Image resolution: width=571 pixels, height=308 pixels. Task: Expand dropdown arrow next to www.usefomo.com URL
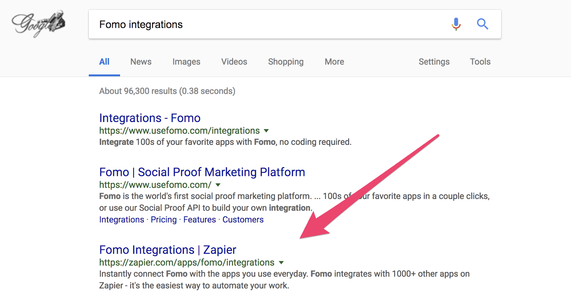point(218,185)
